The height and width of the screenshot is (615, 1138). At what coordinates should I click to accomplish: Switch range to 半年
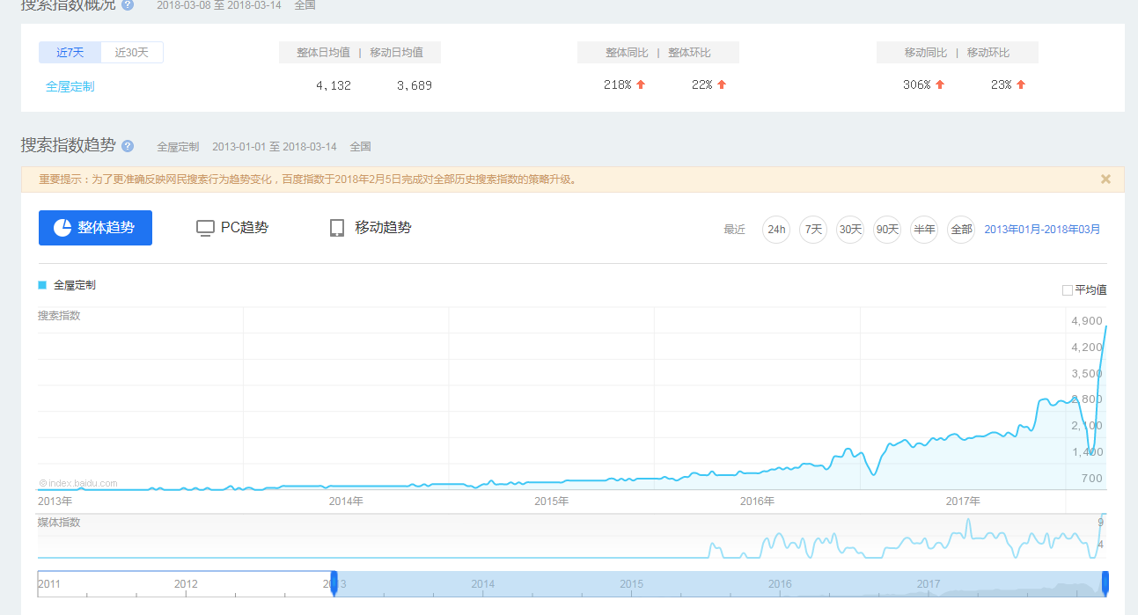coord(924,230)
